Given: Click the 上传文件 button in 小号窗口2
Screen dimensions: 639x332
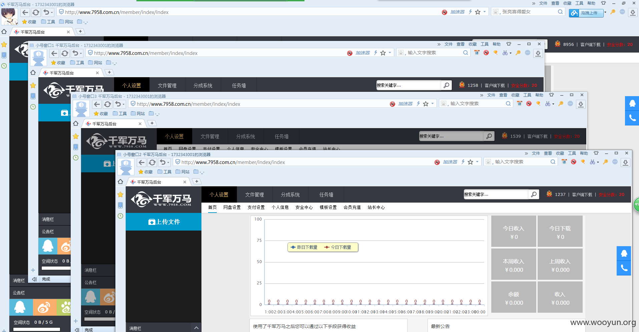Looking at the screenshot, I should point(163,222).
